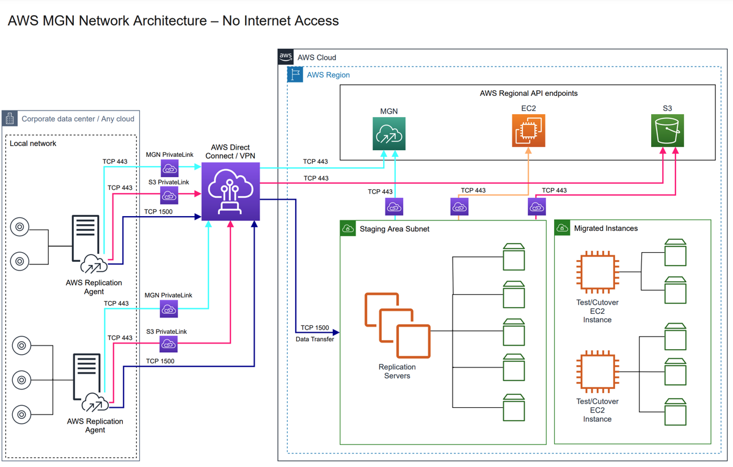733x467 pixels.
Task: Select the Migrated Instances subnet icon
Action: [563, 227]
